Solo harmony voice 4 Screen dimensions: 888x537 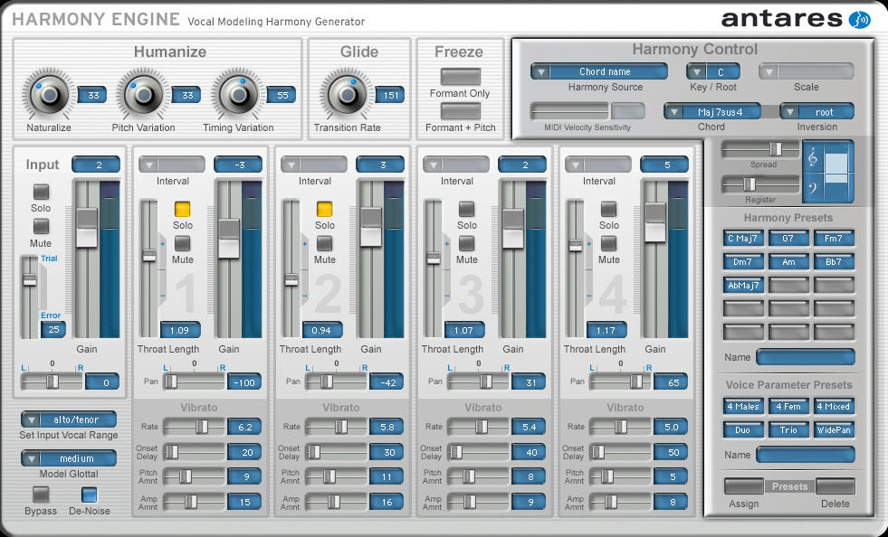[609, 210]
